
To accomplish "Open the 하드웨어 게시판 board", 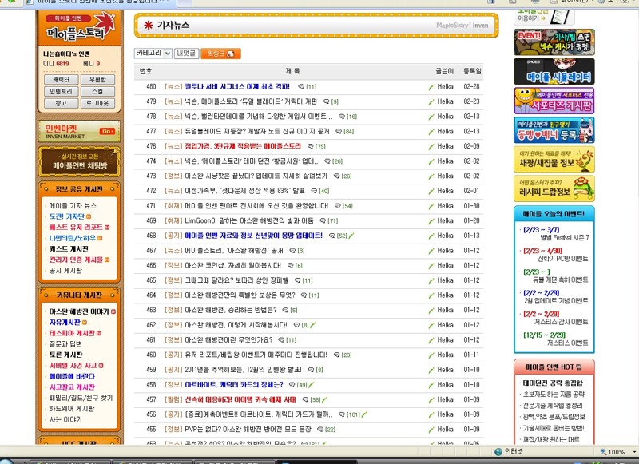I will click(x=72, y=409).
